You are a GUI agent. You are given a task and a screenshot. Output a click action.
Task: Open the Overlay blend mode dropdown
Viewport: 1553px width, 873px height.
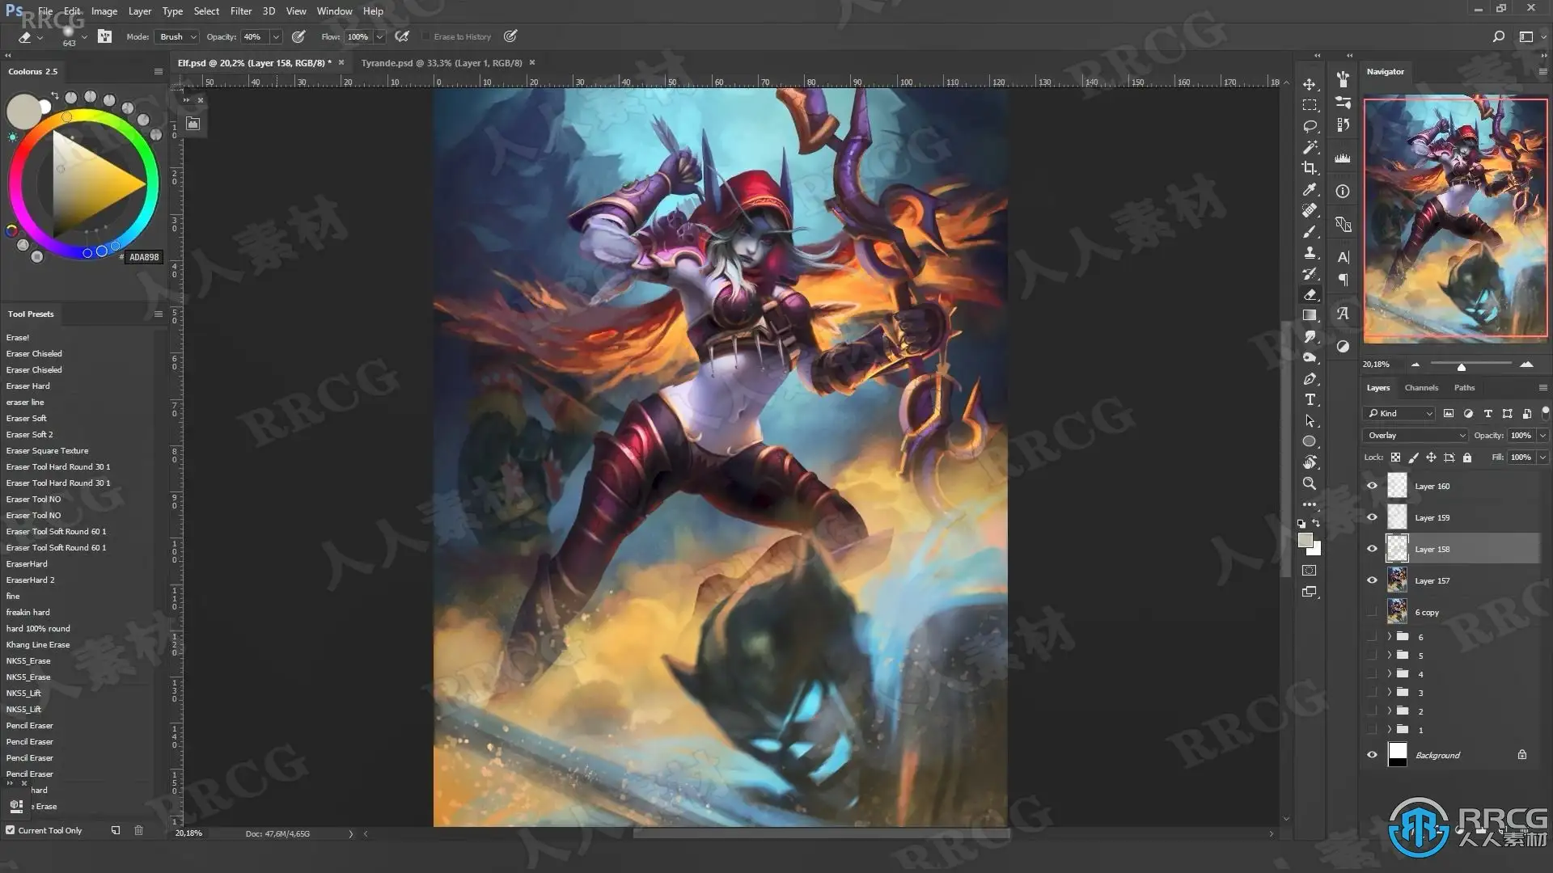(1415, 435)
